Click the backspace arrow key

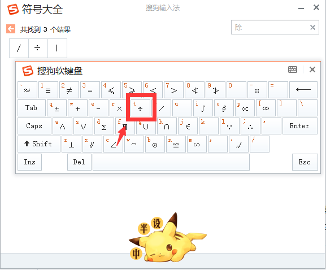[303, 90]
